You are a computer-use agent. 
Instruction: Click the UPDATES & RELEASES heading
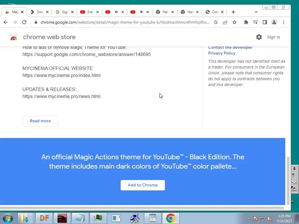point(49,89)
